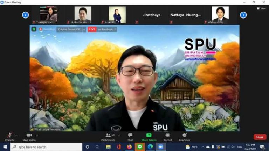Open Firefox from the taskbar
Image resolution: width=269 pixels, height=151 pixels.
click(129, 147)
